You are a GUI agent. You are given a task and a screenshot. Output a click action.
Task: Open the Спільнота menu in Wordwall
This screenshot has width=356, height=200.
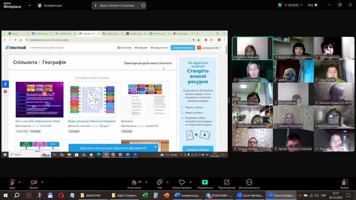point(124,48)
